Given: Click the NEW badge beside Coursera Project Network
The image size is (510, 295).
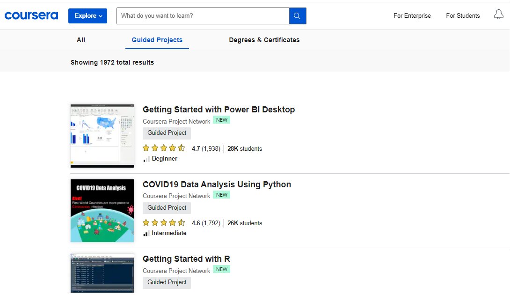Looking at the screenshot, I should click(x=221, y=120).
